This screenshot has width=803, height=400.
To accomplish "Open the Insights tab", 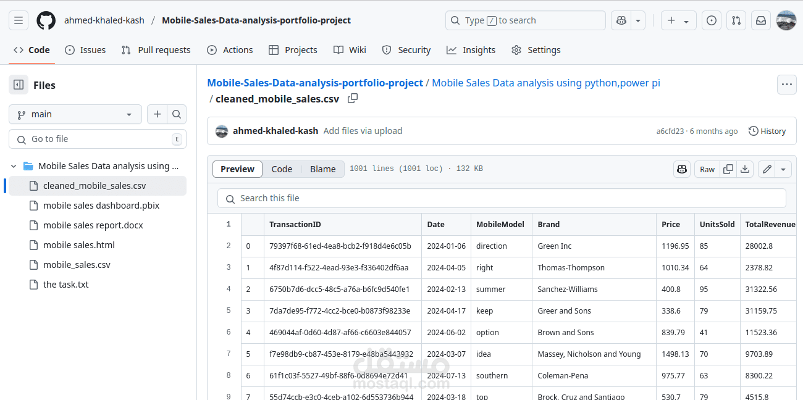I will [471, 50].
